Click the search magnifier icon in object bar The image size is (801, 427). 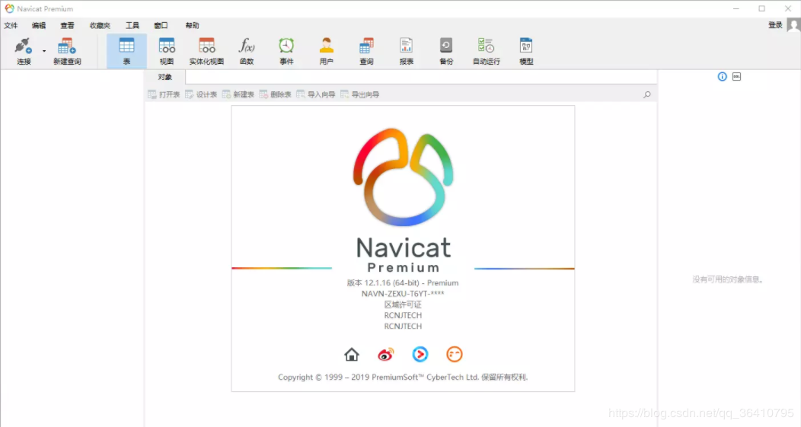pos(646,94)
